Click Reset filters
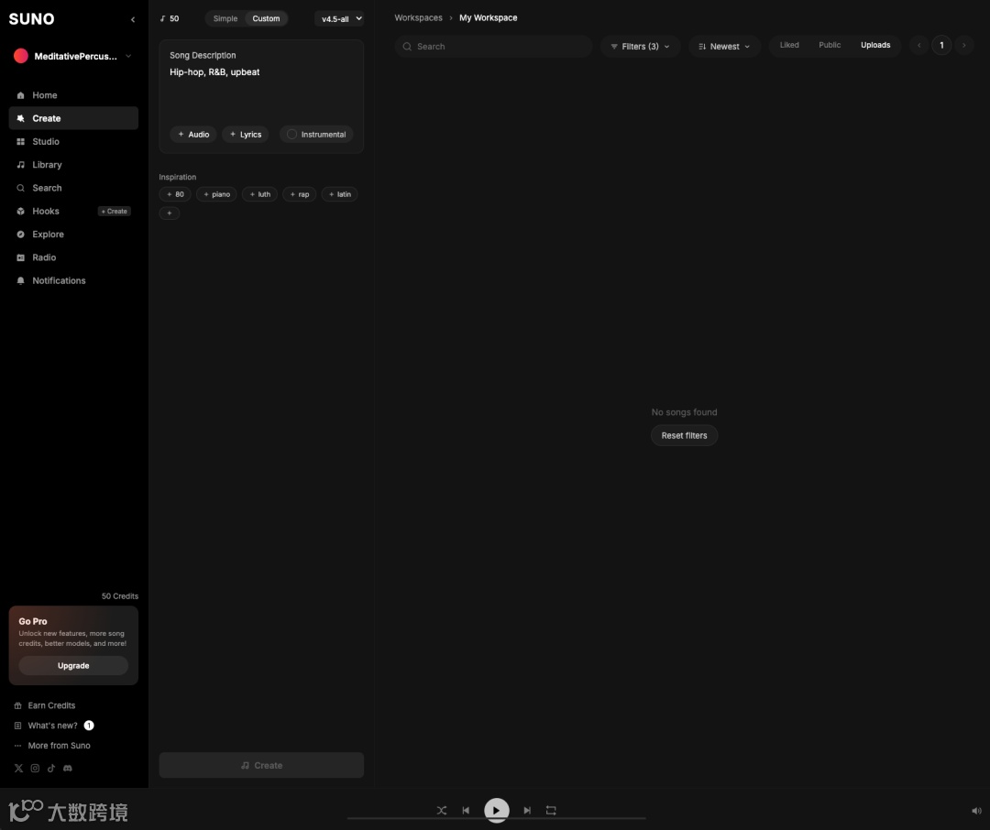This screenshot has width=990, height=830. (x=684, y=435)
